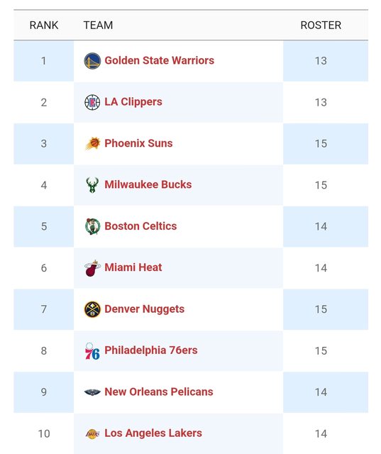Open the Phoenix Suns team link
This screenshot has height=454, width=381.
pos(138,143)
